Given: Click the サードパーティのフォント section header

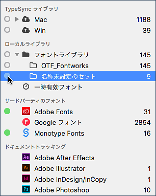Looking at the screenshot, I should click(35, 101).
